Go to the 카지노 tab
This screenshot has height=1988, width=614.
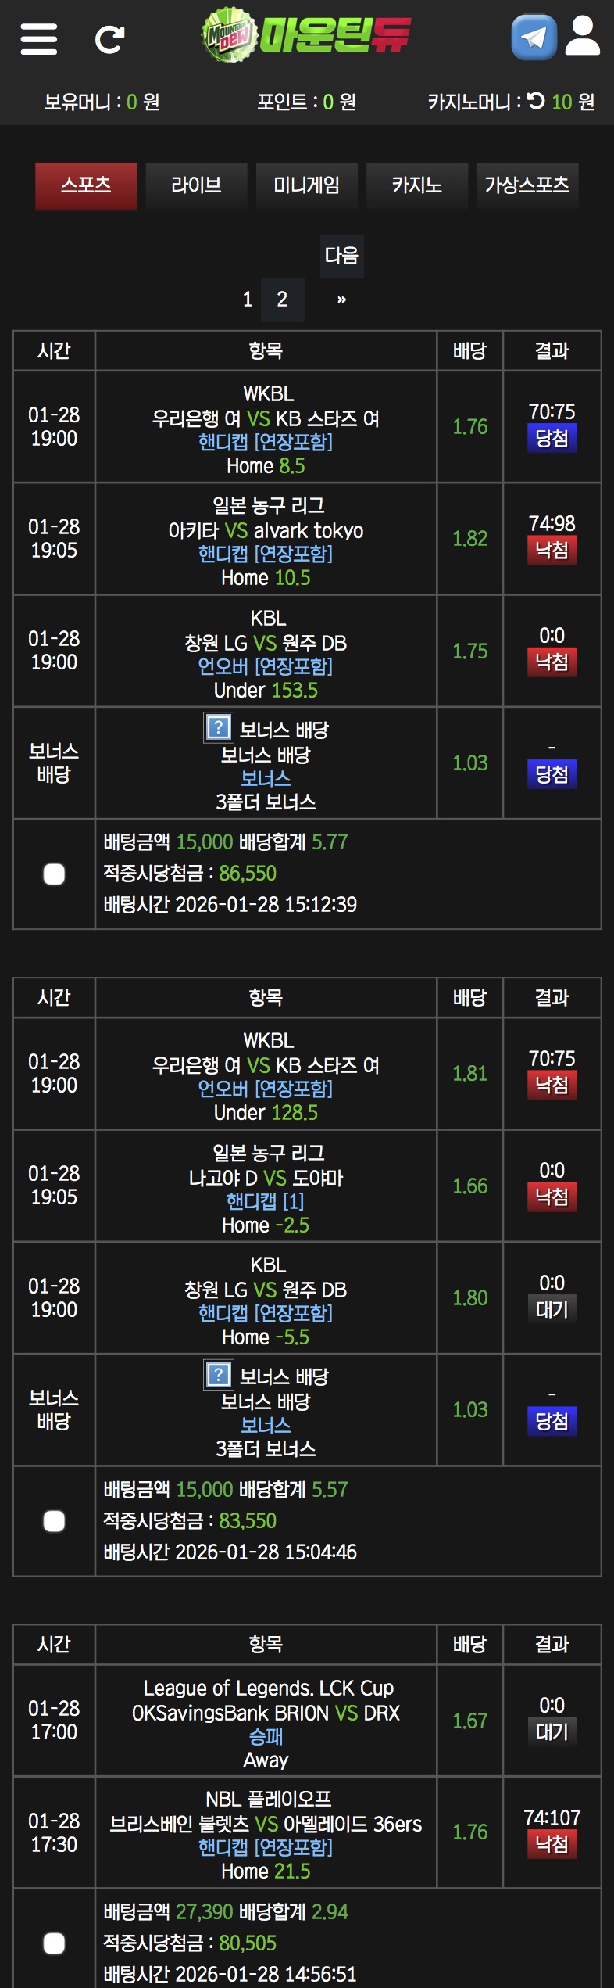tap(416, 185)
